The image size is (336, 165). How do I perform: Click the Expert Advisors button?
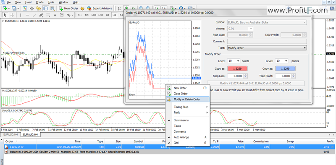coord(100,8)
